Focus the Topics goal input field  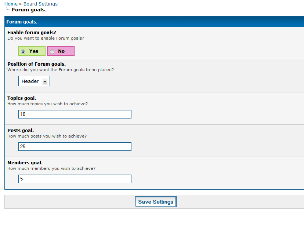pyautogui.click(x=75, y=114)
